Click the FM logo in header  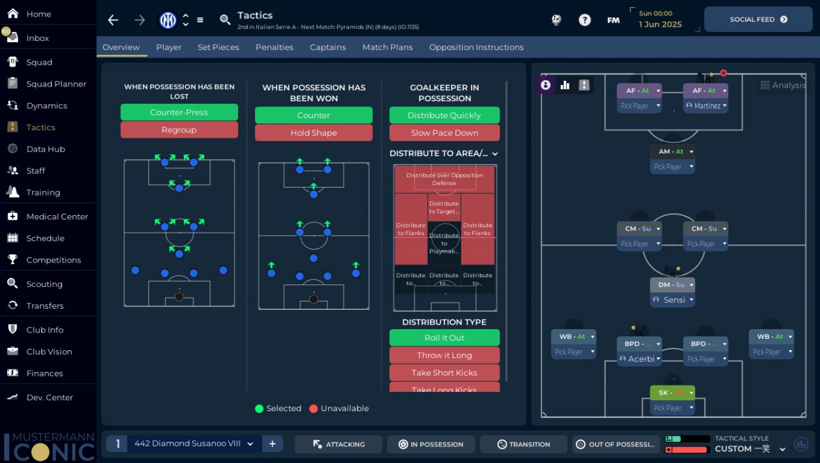point(614,20)
